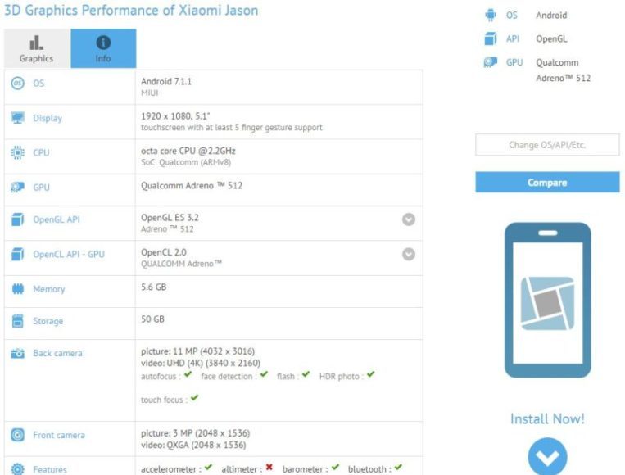Click the blue download arrow button

click(547, 456)
